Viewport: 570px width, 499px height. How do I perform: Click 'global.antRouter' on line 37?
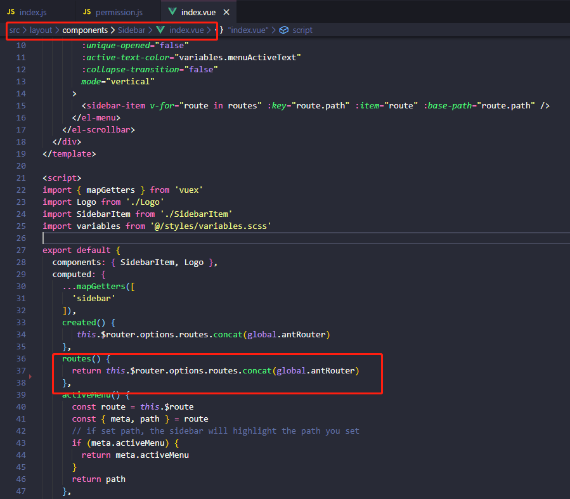(x=316, y=371)
